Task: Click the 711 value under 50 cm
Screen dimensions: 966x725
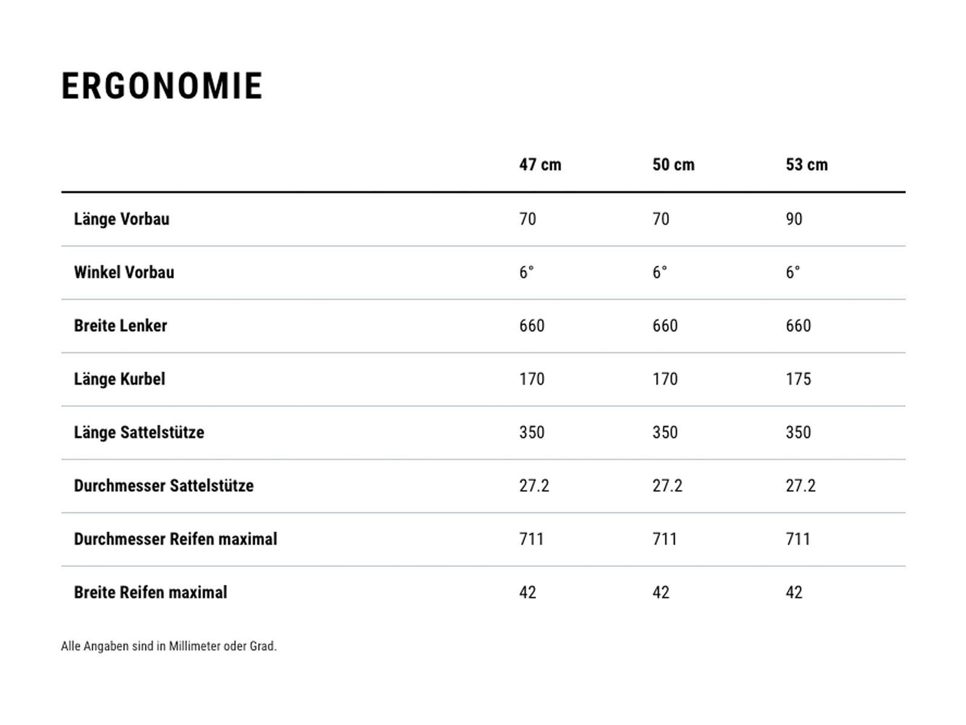Action: click(665, 539)
